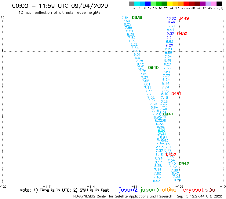Click the 7.11 wave height value
The width and height of the screenshot is (226, 199).
pyautogui.click(x=148, y=88)
